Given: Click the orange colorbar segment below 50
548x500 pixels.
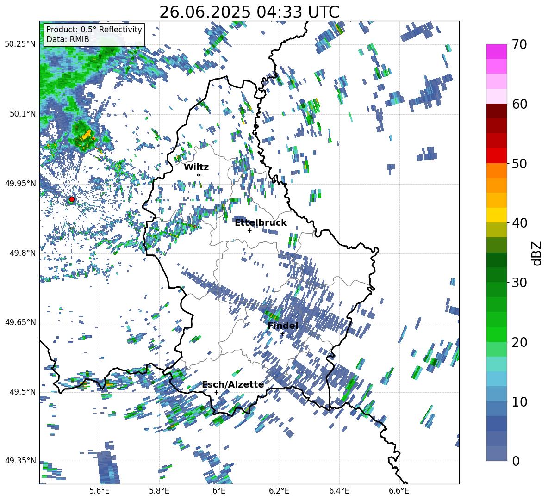Looking at the screenshot, I should pos(496,170).
